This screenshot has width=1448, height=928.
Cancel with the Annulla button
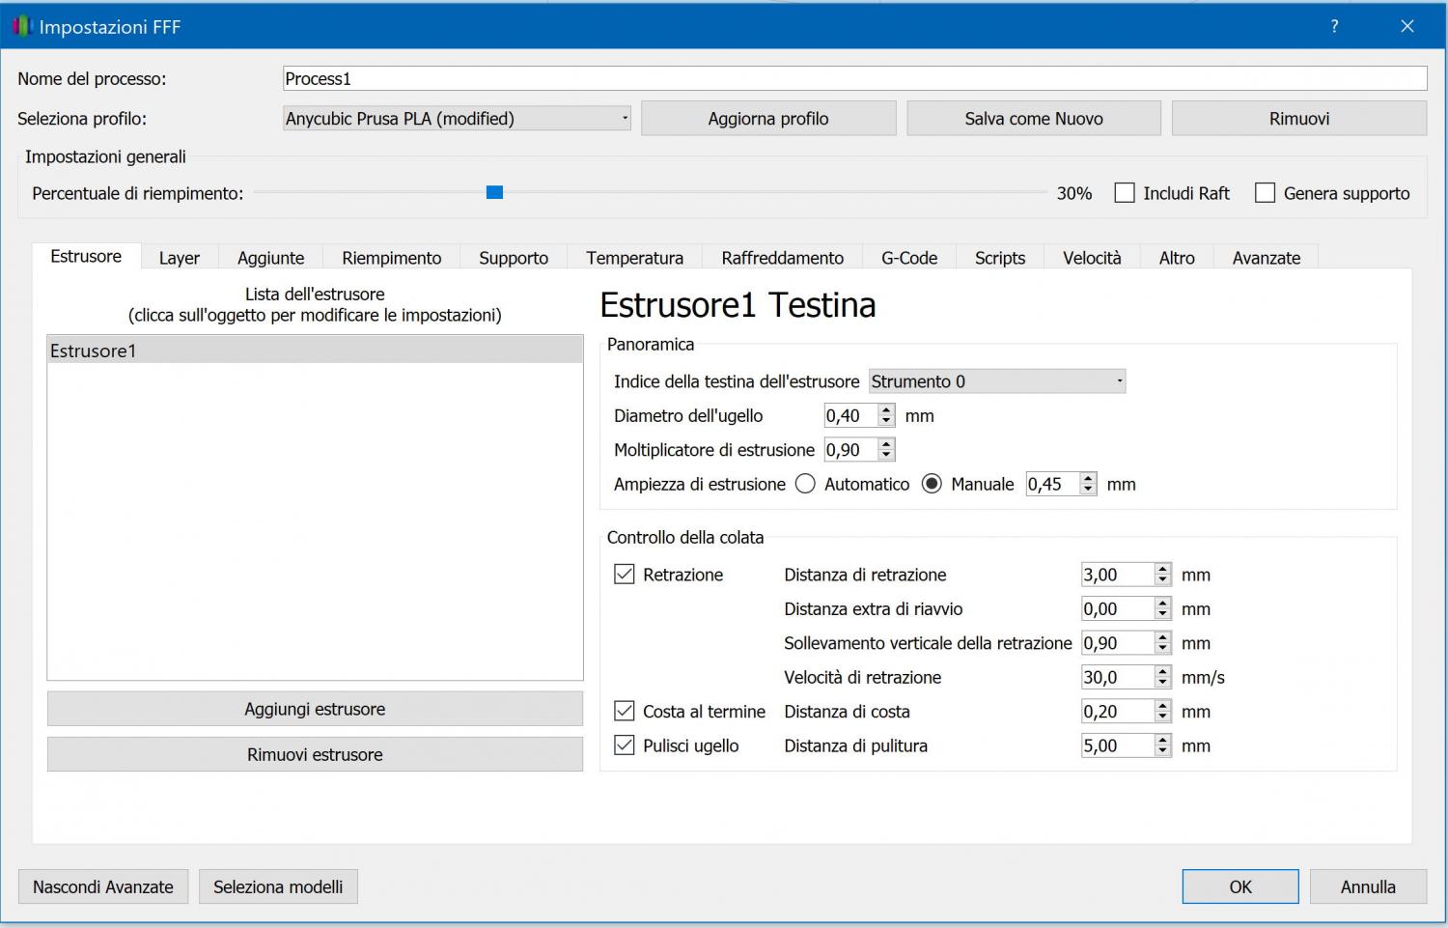coord(1368,886)
